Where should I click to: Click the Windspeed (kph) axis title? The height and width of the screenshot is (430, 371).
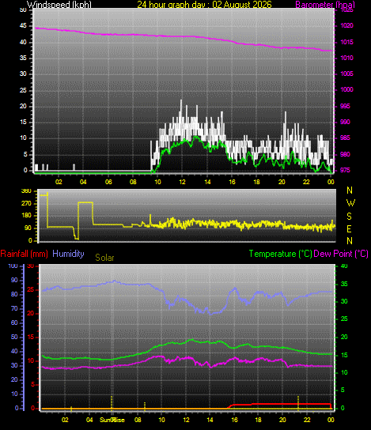click(x=59, y=4)
